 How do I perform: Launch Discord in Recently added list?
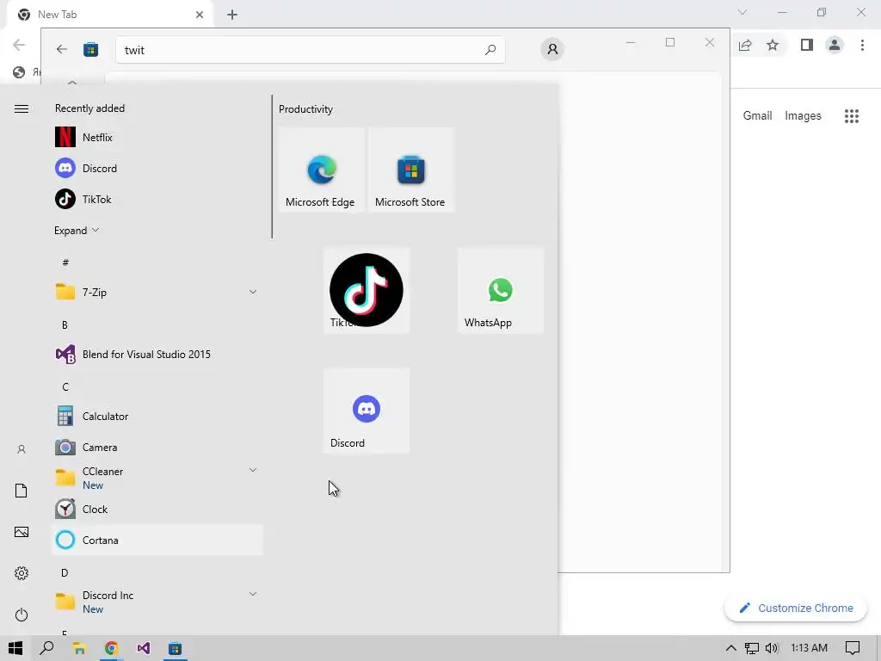pos(157,168)
